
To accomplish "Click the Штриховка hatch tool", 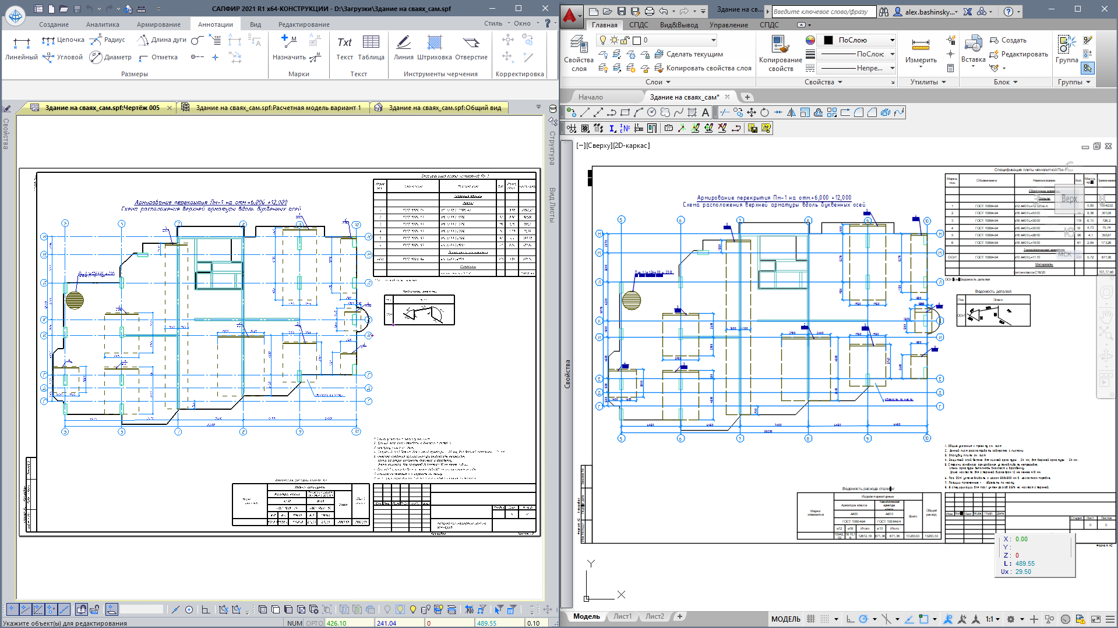I will point(434,48).
